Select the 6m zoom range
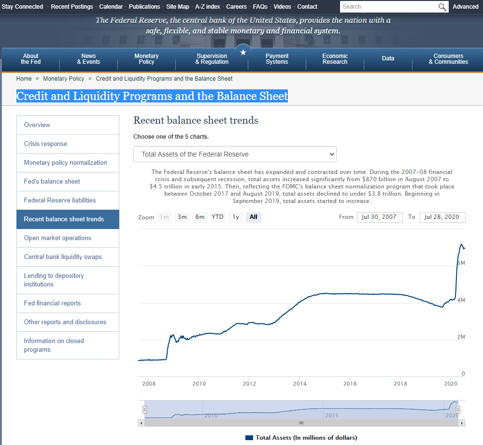 point(200,217)
